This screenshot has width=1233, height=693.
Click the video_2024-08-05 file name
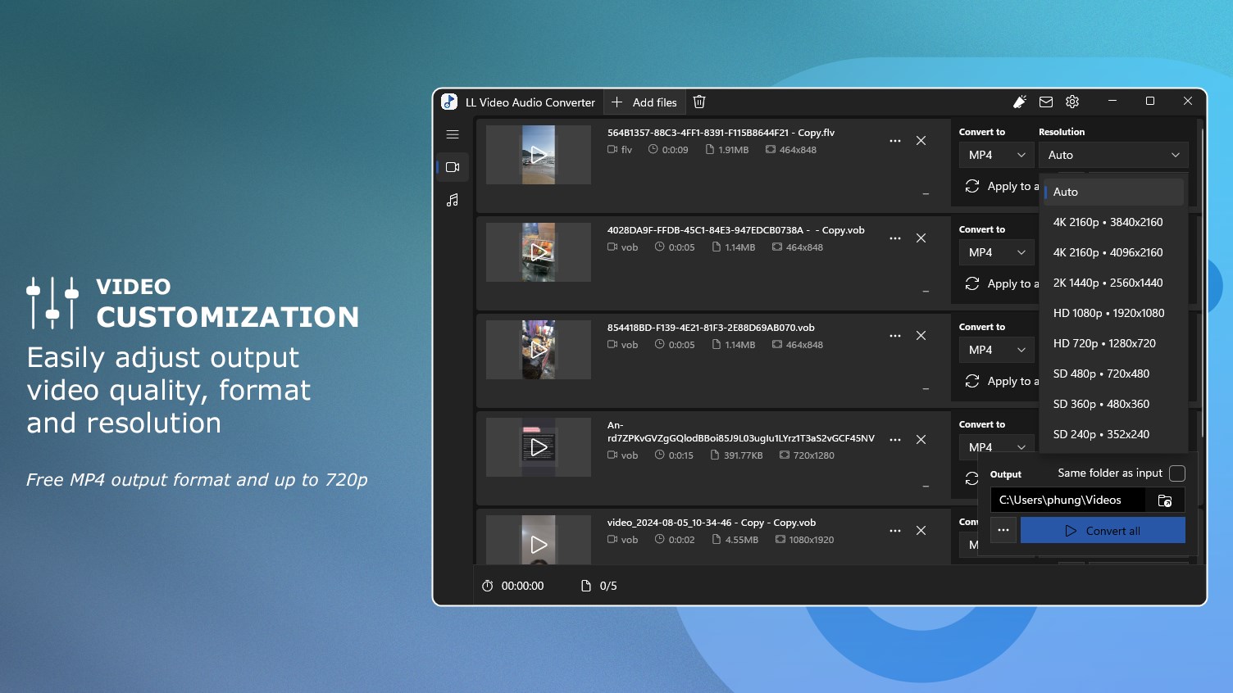click(x=712, y=523)
